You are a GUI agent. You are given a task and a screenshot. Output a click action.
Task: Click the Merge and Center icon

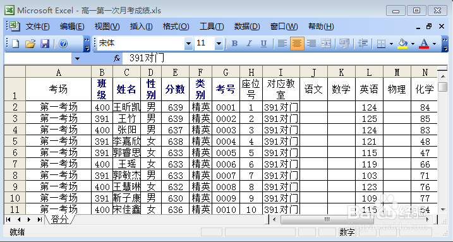(x=326, y=44)
